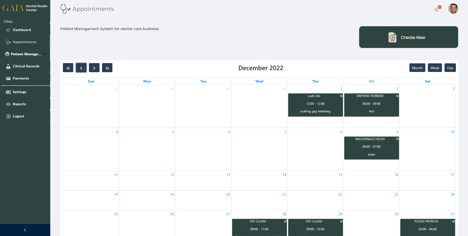
Task: Go to next month arrow
Action: point(94,68)
